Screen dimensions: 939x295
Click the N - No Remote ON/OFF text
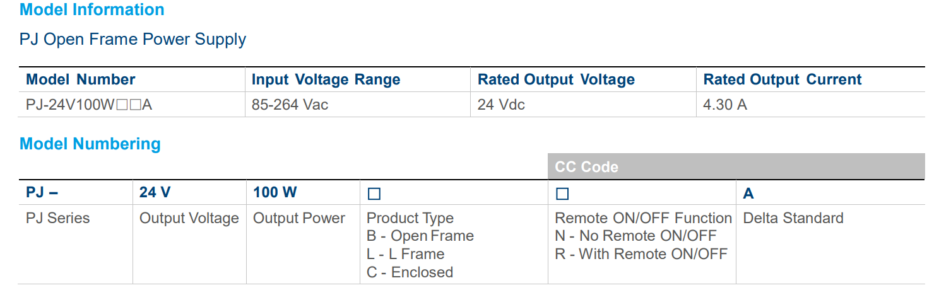pyautogui.click(x=635, y=236)
